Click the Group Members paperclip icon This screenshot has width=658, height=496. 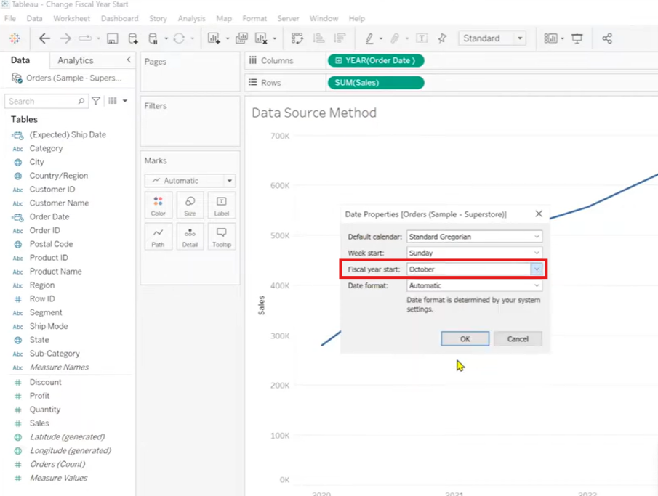[395, 38]
